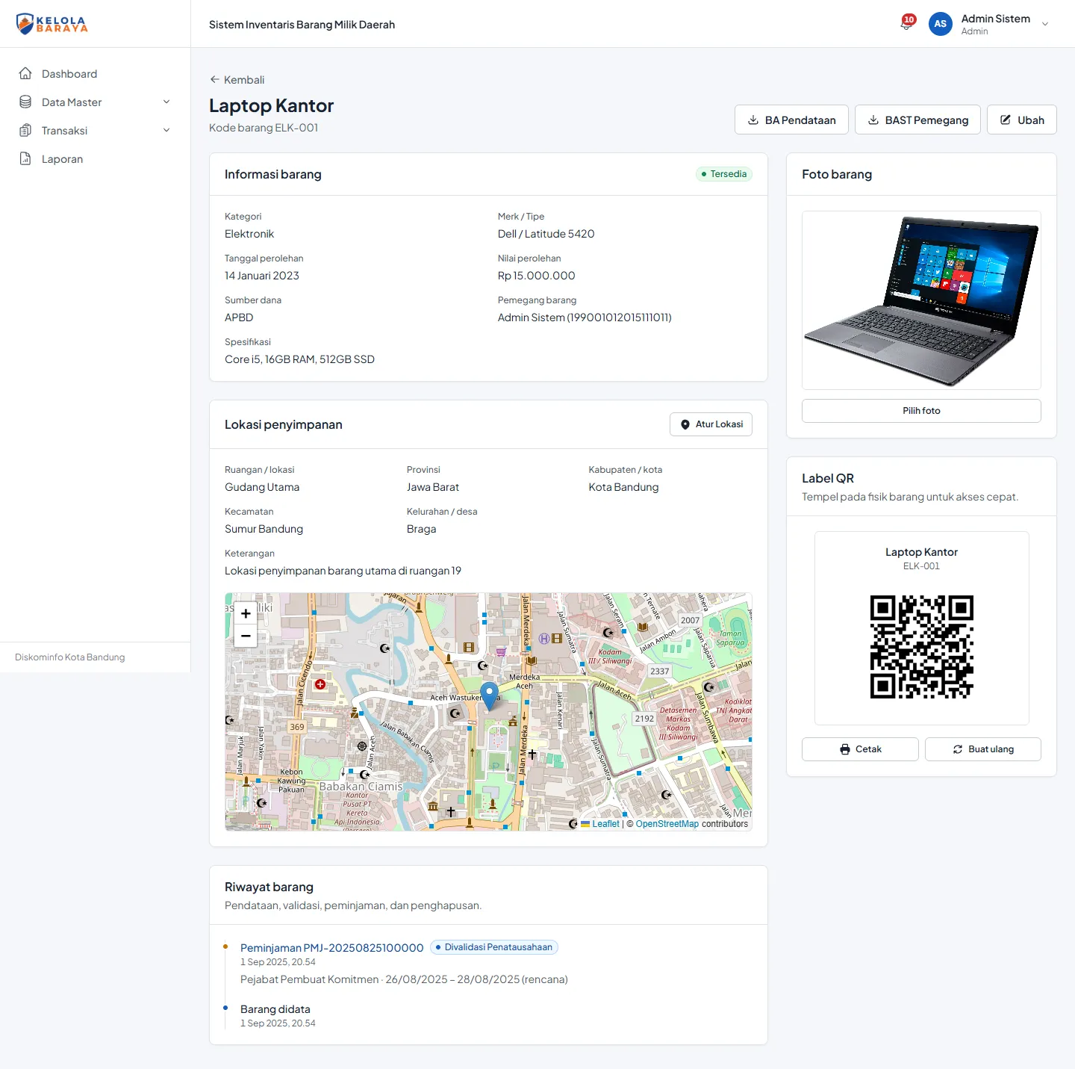Click the pencil icon in Ubah

(1006, 120)
